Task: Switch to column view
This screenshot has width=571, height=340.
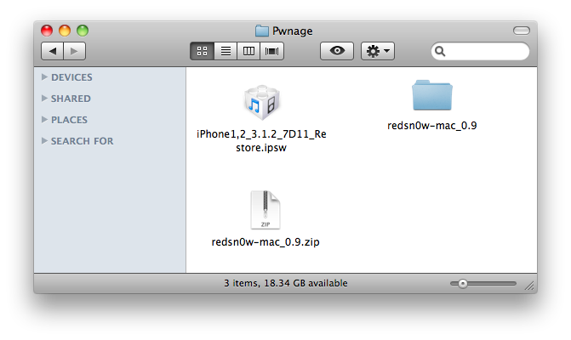Action: (x=248, y=51)
